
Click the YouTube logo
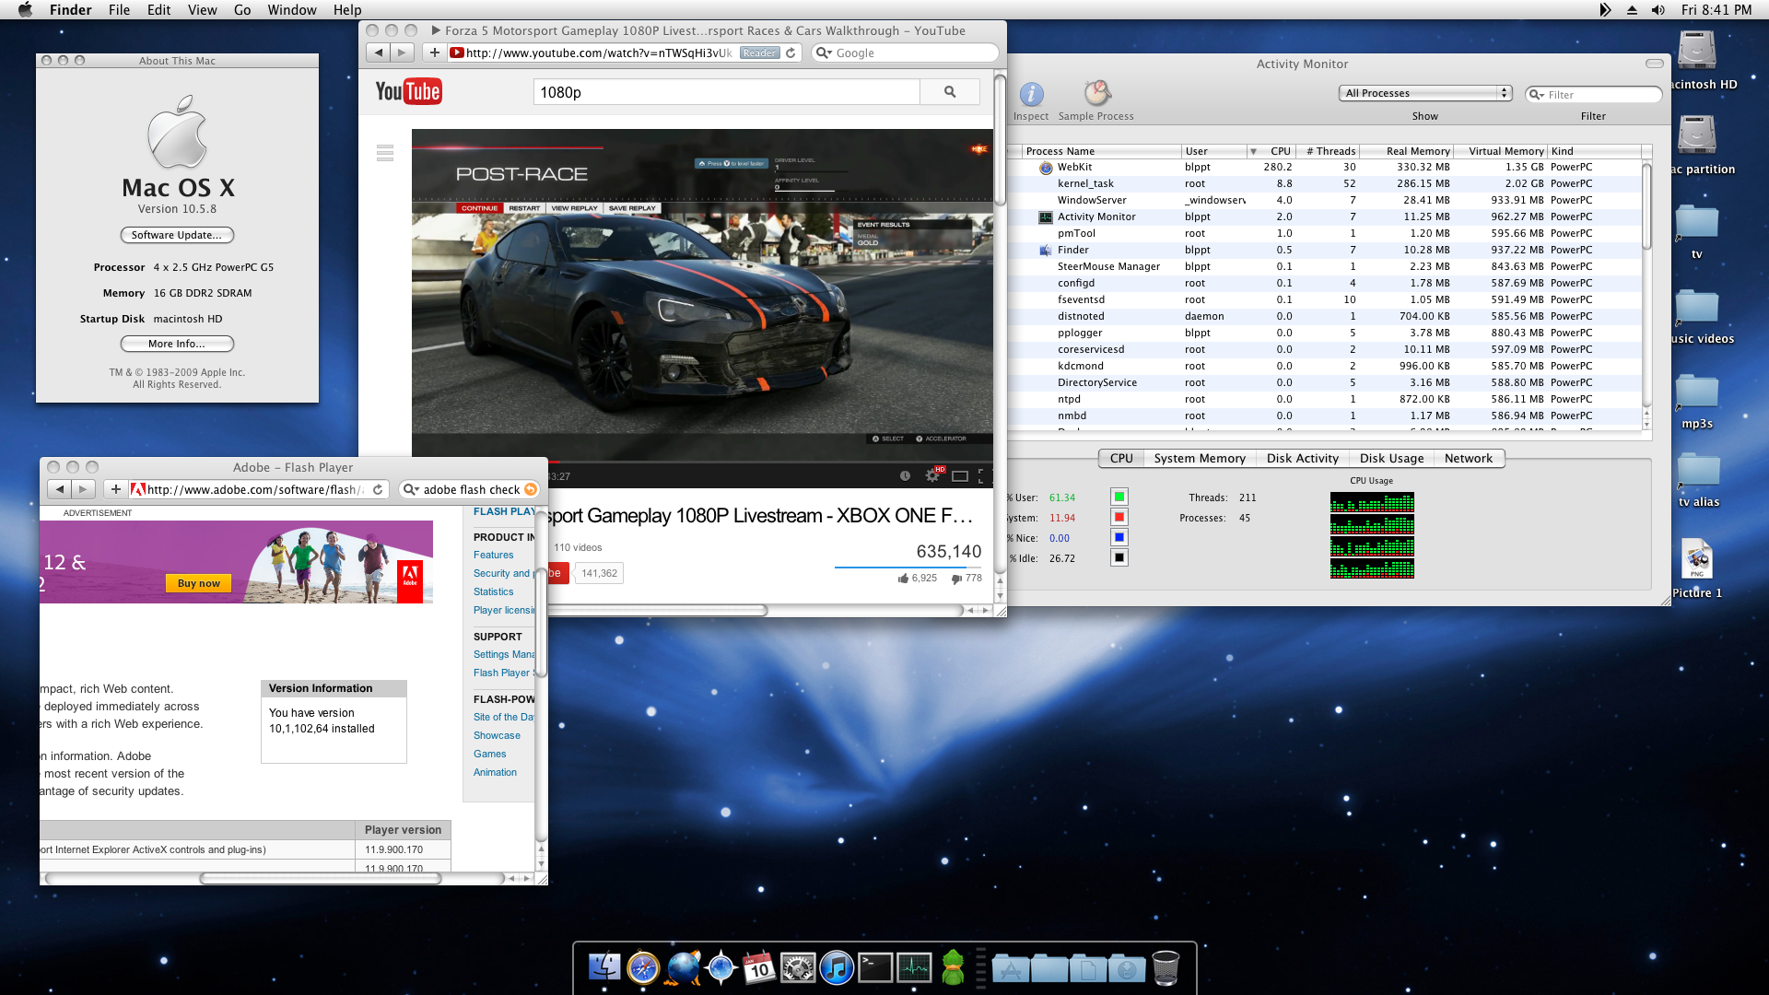[x=408, y=91]
